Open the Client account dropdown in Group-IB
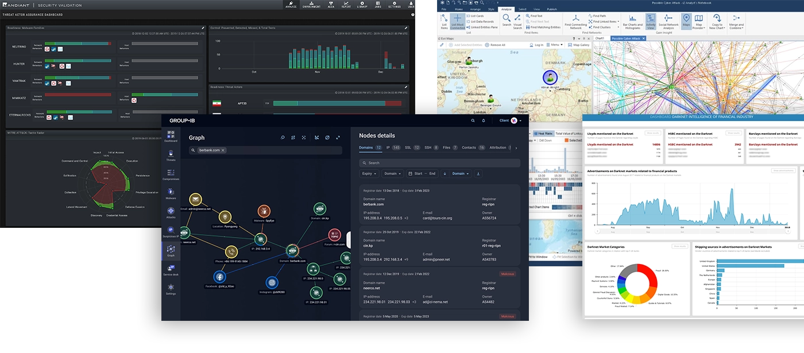 pos(511,121)
